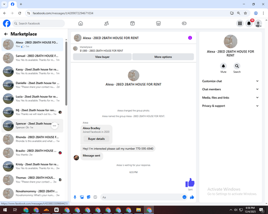Open the notifications bell

point(249,24)
